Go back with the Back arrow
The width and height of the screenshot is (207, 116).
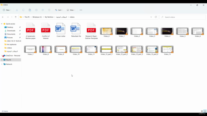tap(3, 17)
